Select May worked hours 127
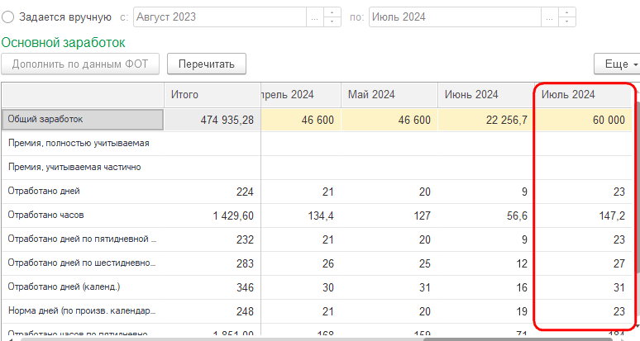This screenshot has height=341, width=640. click(389, 215)
